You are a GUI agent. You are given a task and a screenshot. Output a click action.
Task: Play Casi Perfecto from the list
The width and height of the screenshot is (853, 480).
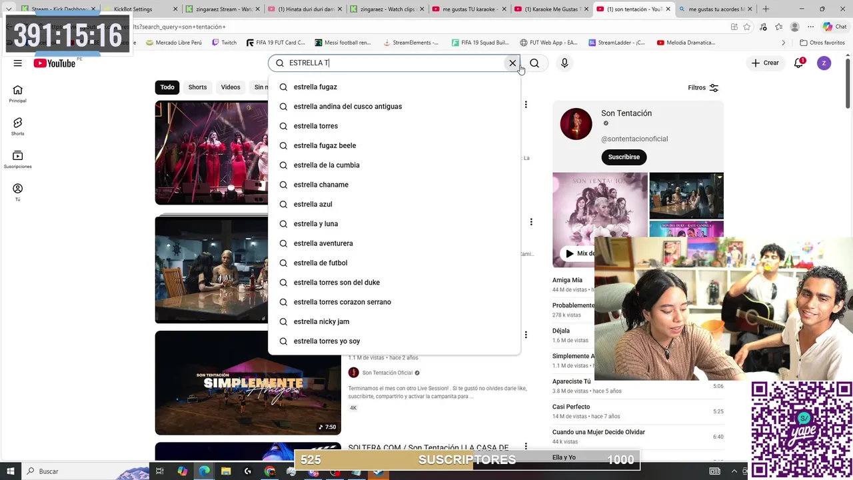point(571,407)
